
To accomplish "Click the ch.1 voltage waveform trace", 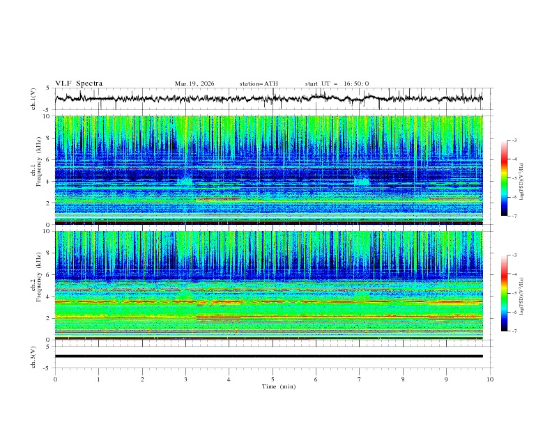I will (268, 99).
